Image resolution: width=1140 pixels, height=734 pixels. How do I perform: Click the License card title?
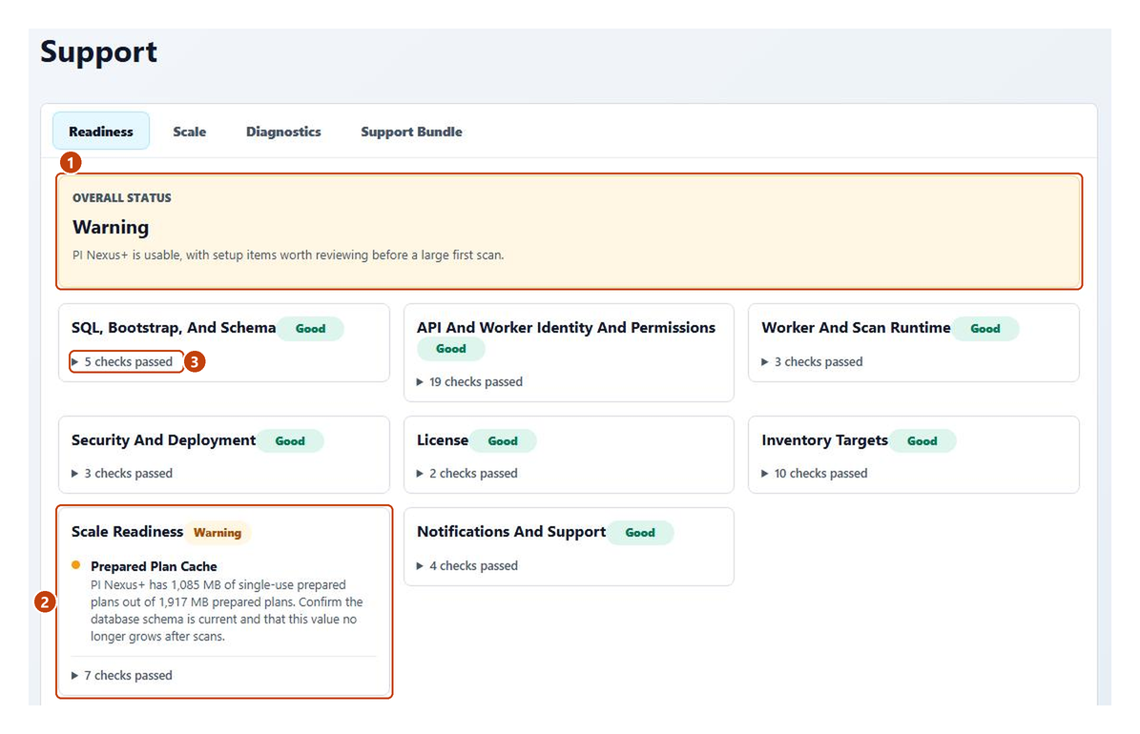pos(442,440)
